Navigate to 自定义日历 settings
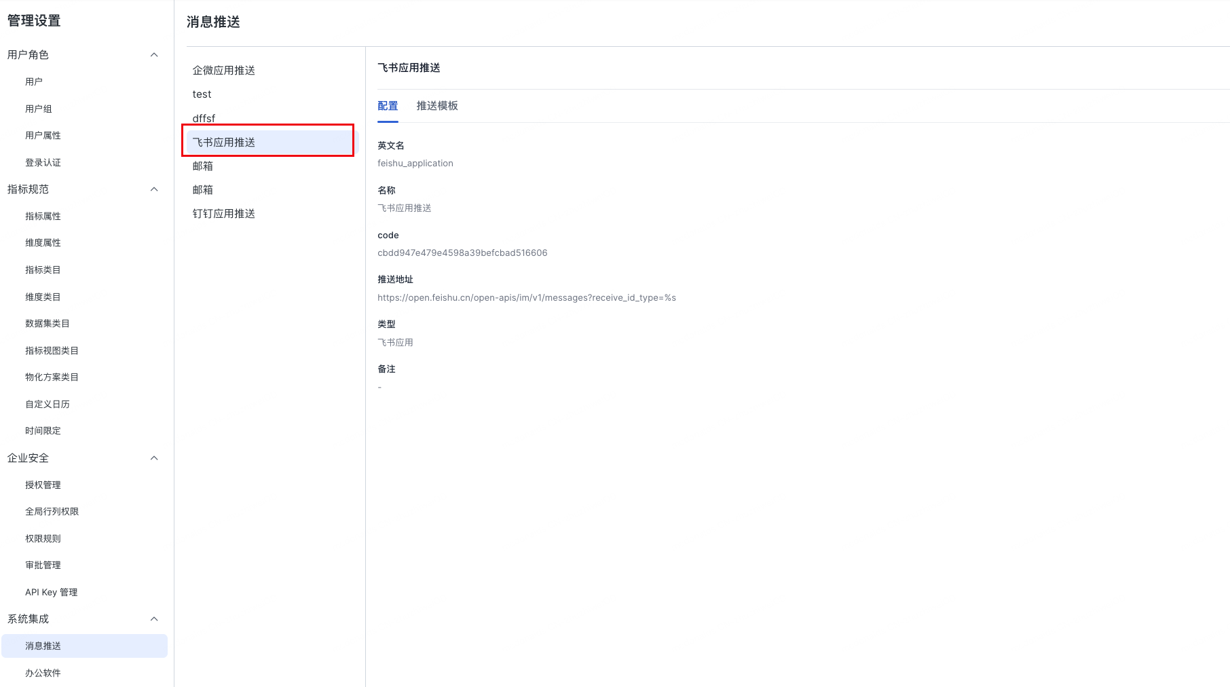Screen dimensions: 1230x687 point(48,405)
